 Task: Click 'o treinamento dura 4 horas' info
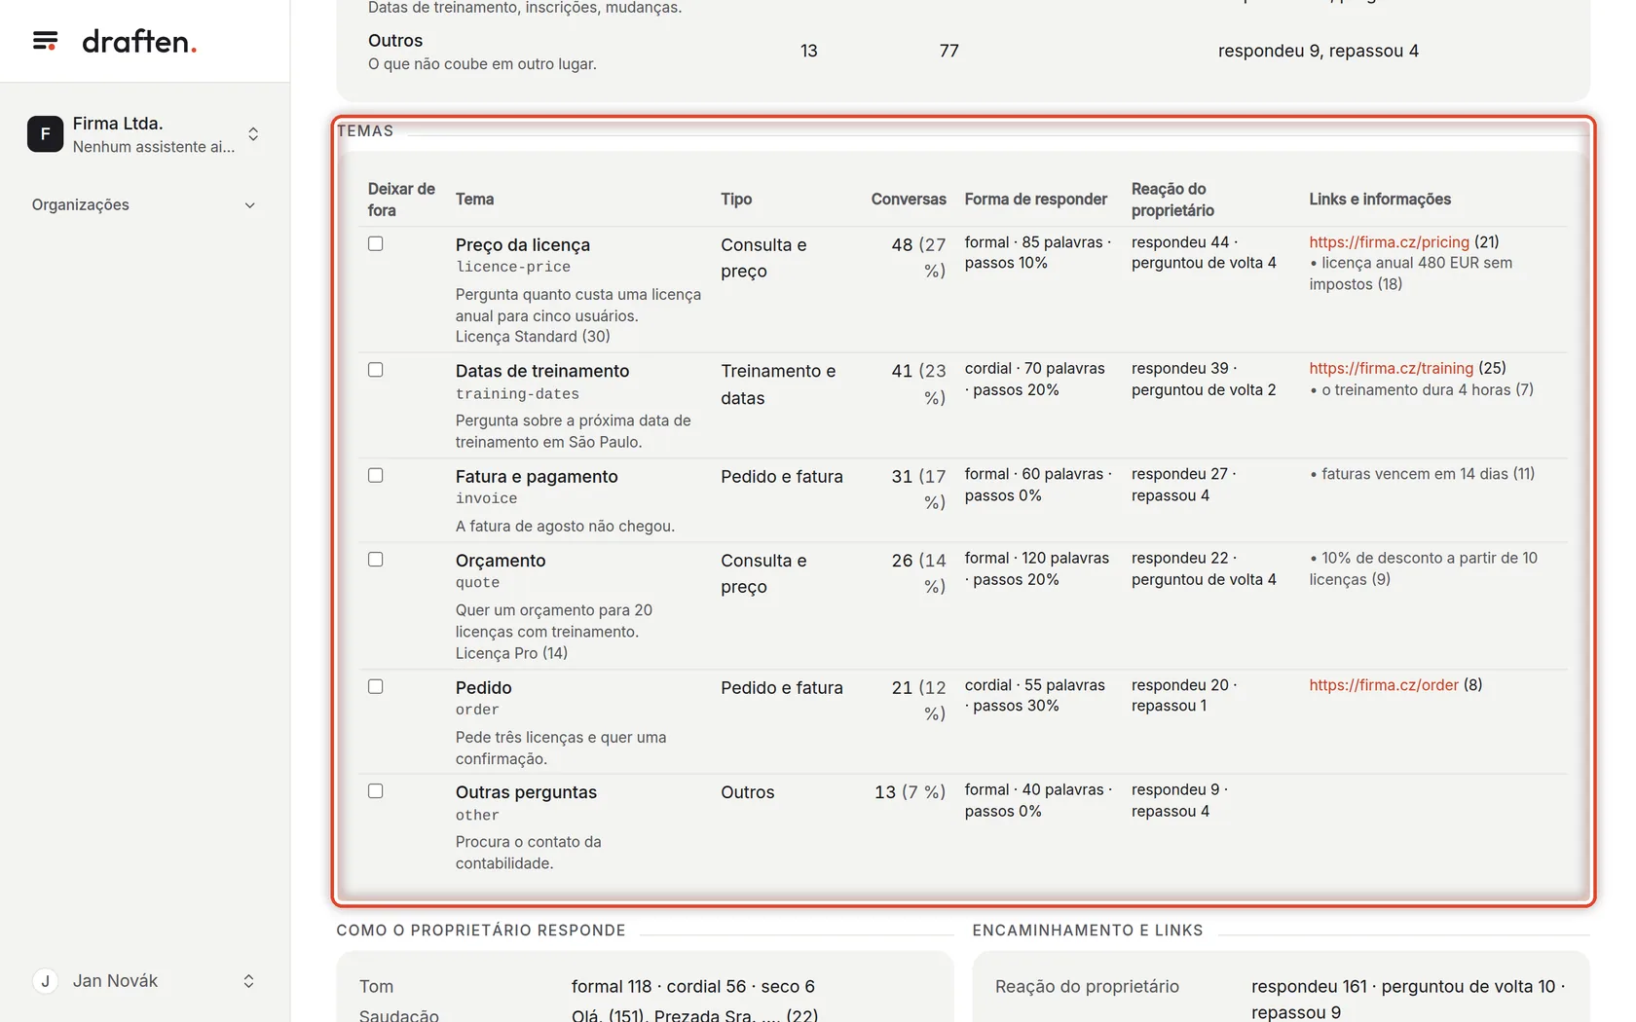1421,390
